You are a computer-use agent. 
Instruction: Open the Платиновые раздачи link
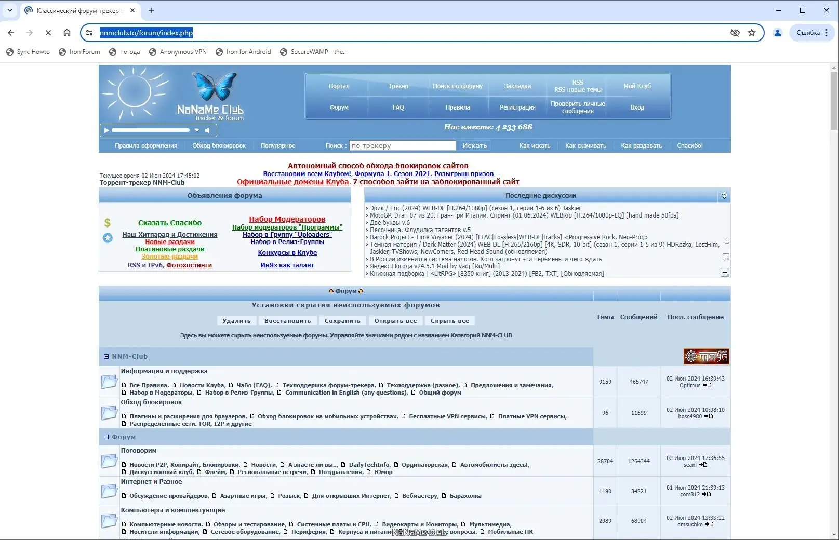pos(170,249)
